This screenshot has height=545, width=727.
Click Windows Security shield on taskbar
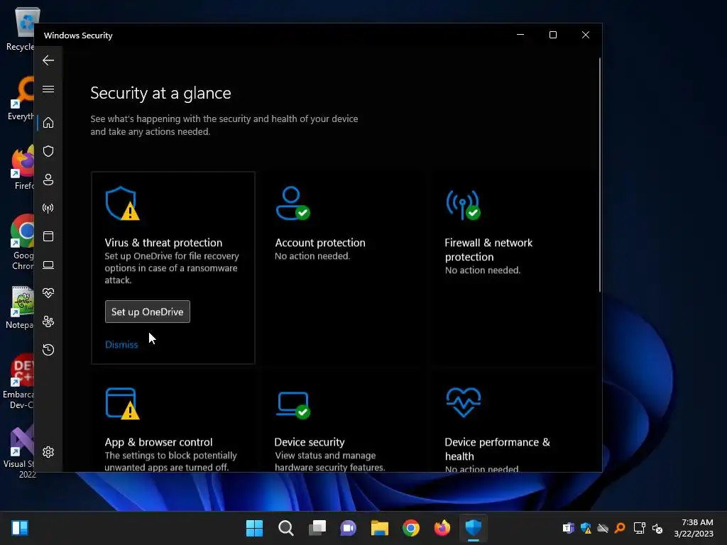(474, 528)
